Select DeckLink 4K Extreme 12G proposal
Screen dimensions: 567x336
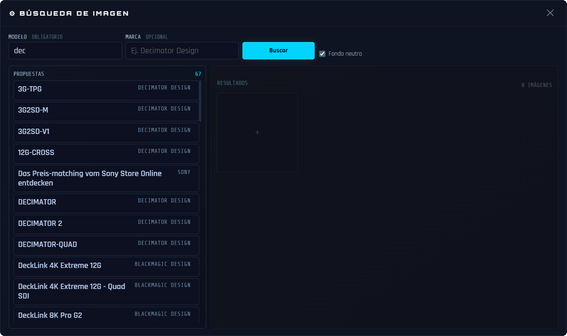106,267
